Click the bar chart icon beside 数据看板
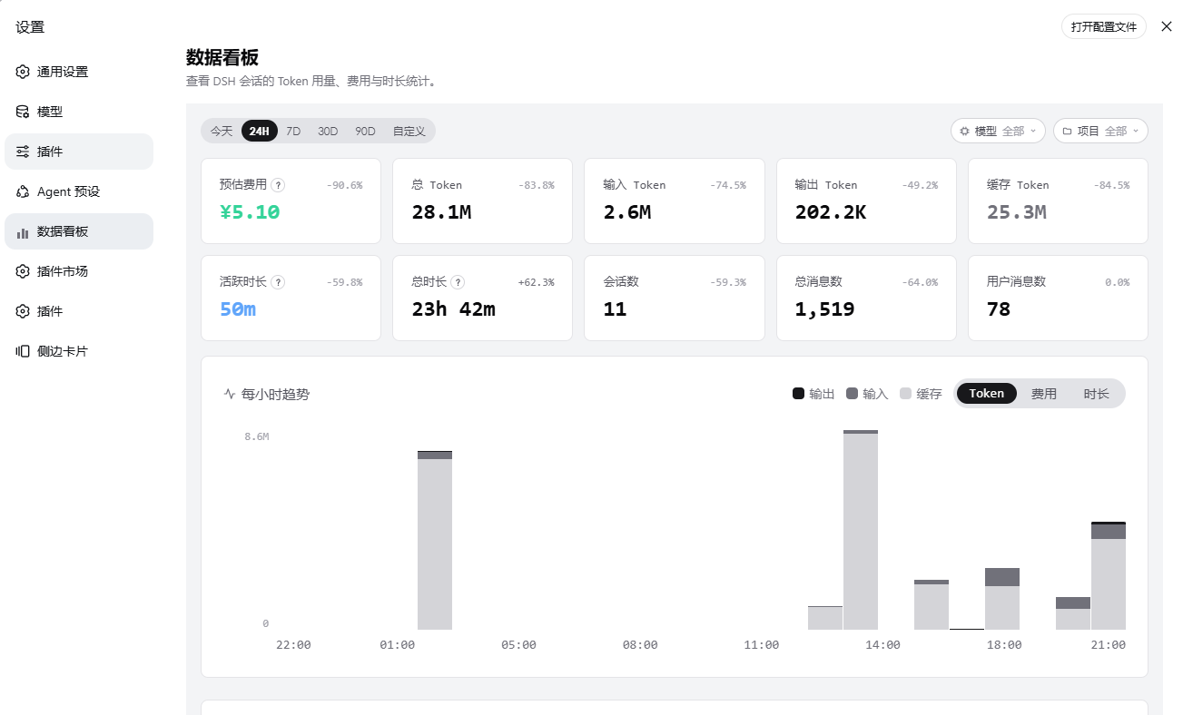Screen dimensions: 1183x715 pyautogui.click(x=23, y=231)
